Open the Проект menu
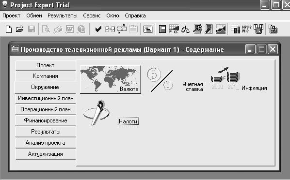 pos(12,16)
